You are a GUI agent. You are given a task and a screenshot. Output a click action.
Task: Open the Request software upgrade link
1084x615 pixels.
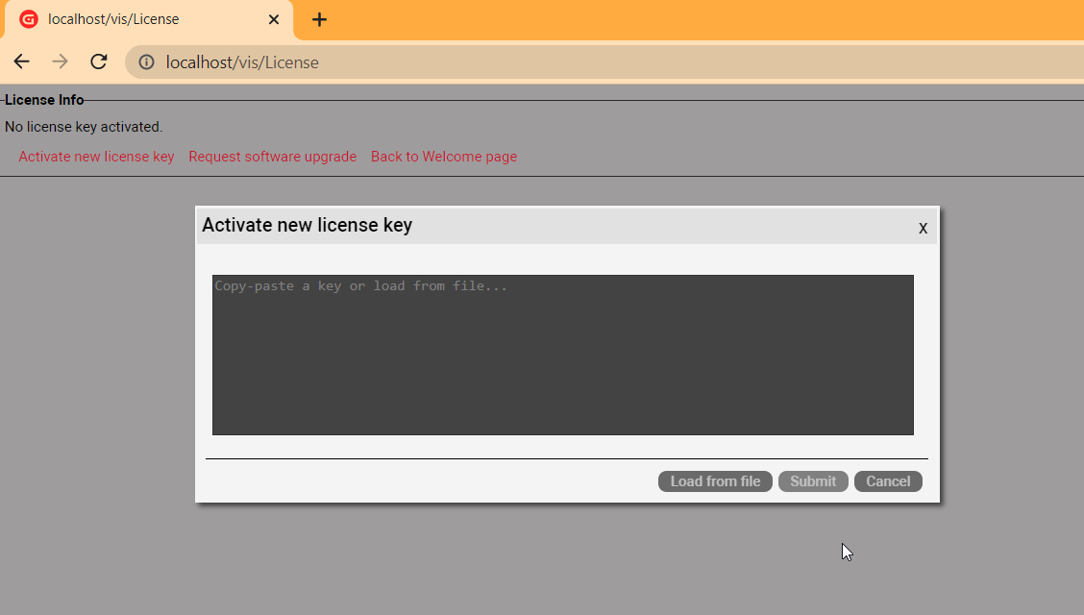point(272,157)
